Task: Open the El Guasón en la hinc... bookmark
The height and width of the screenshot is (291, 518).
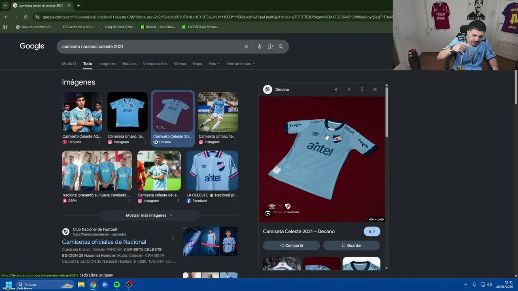Action: (78, 27)
